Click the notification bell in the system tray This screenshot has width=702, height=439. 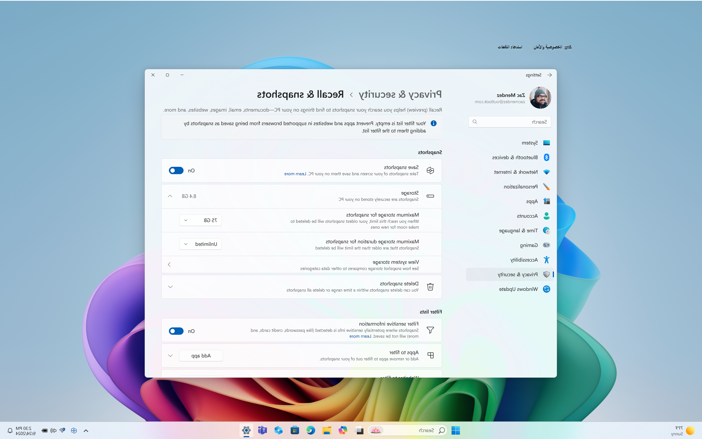(x=10, y=431)
